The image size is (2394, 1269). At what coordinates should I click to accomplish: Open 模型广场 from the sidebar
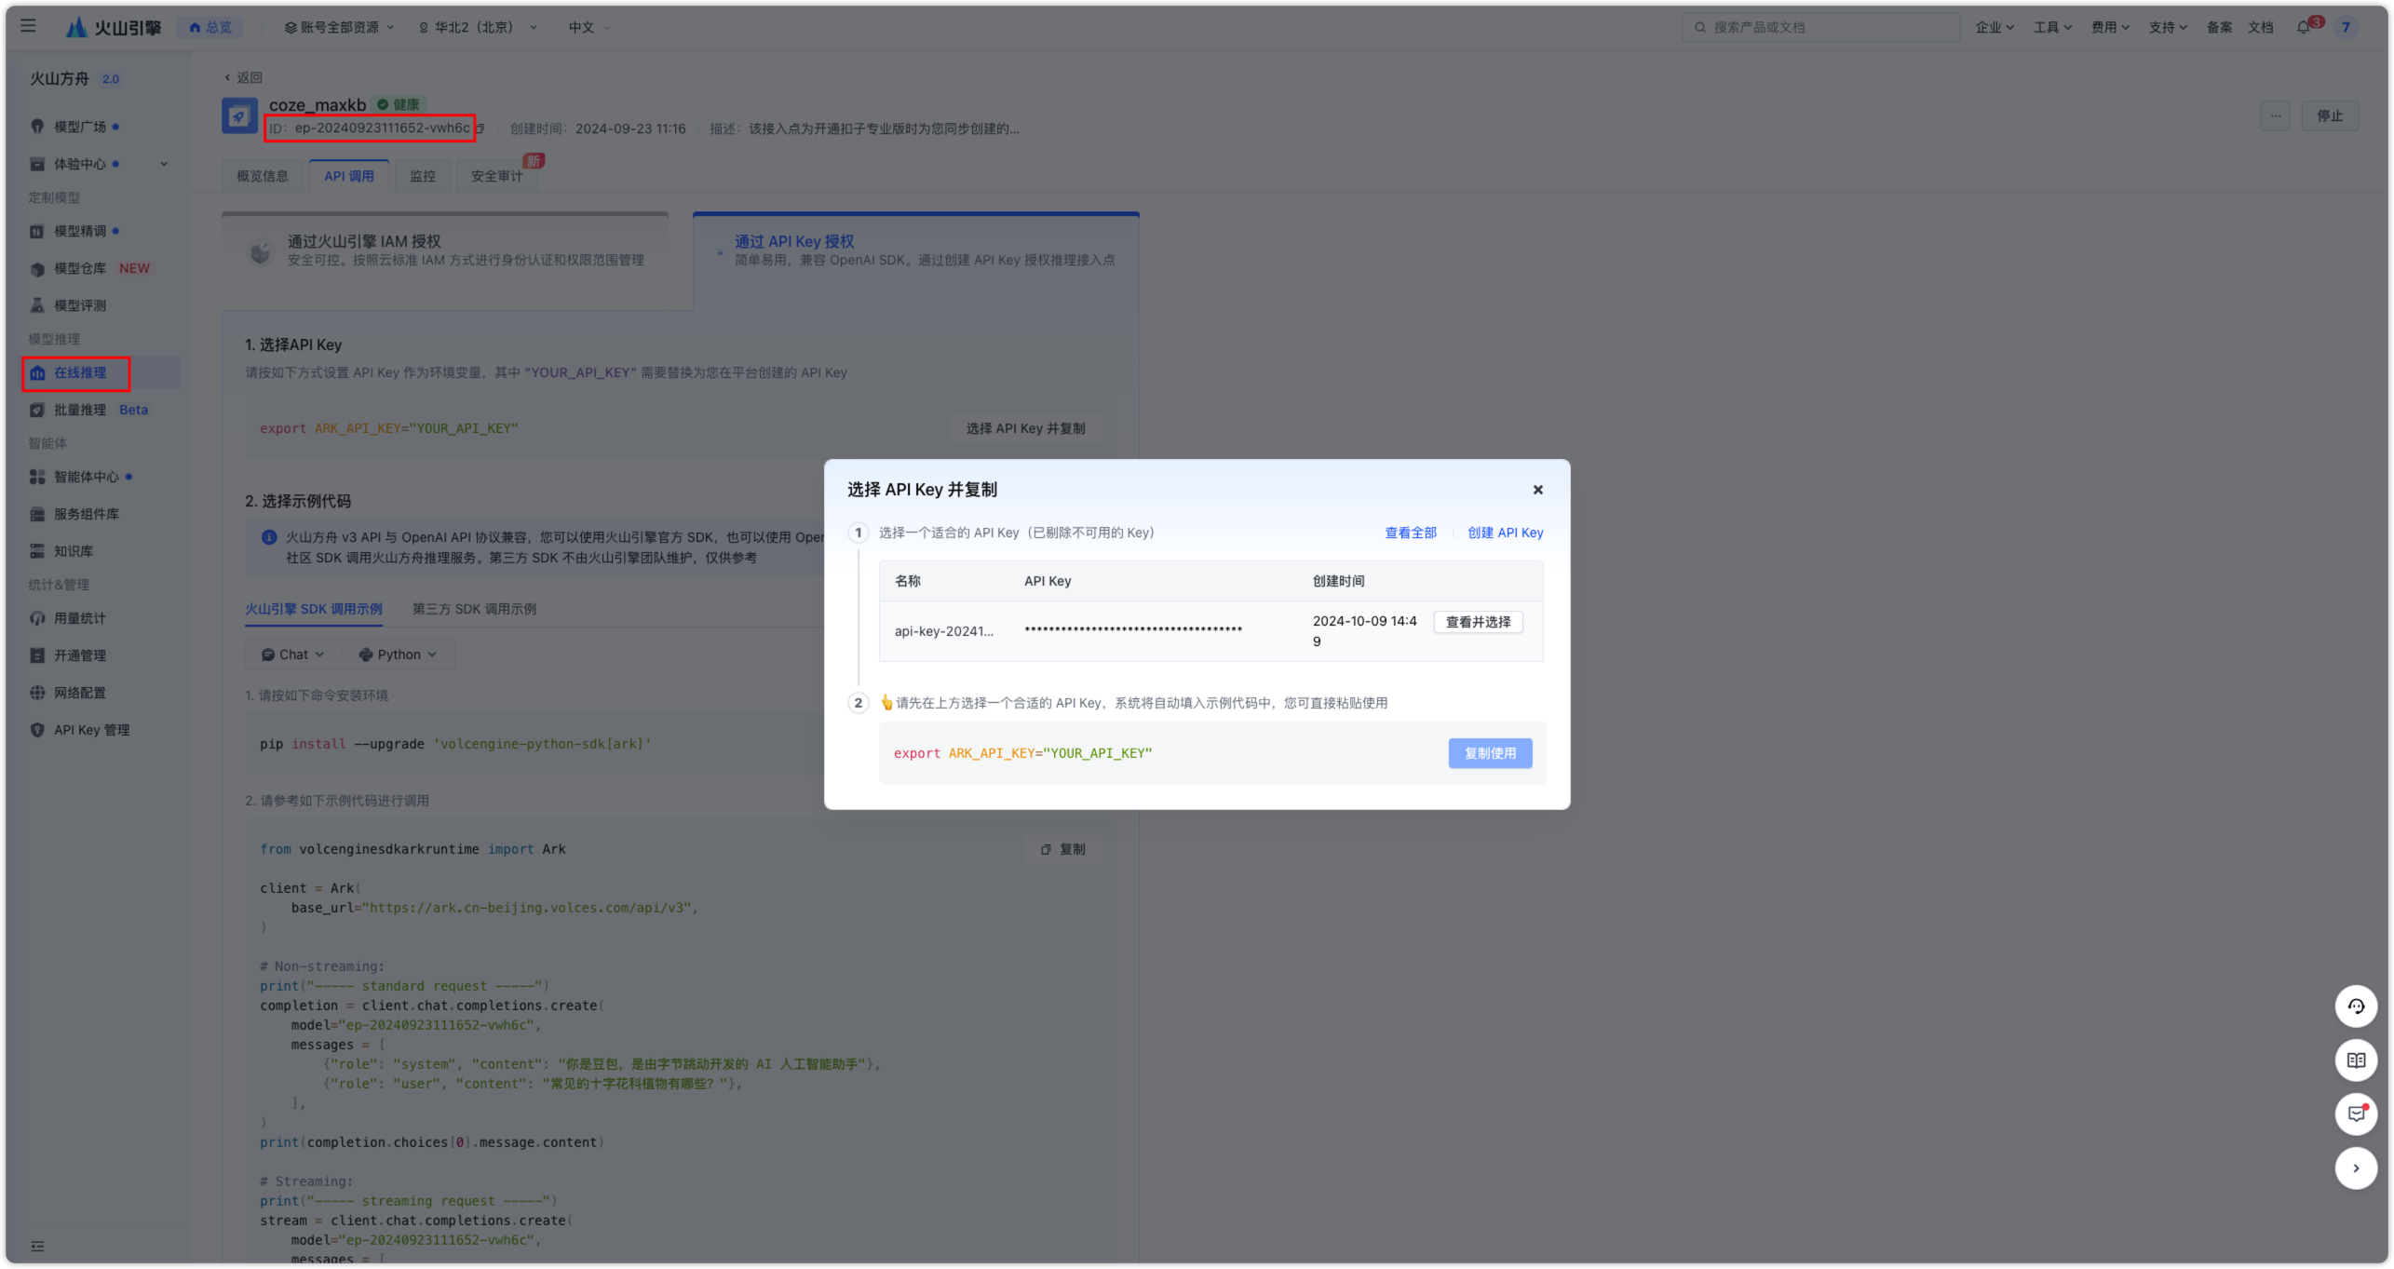point(82,126)
